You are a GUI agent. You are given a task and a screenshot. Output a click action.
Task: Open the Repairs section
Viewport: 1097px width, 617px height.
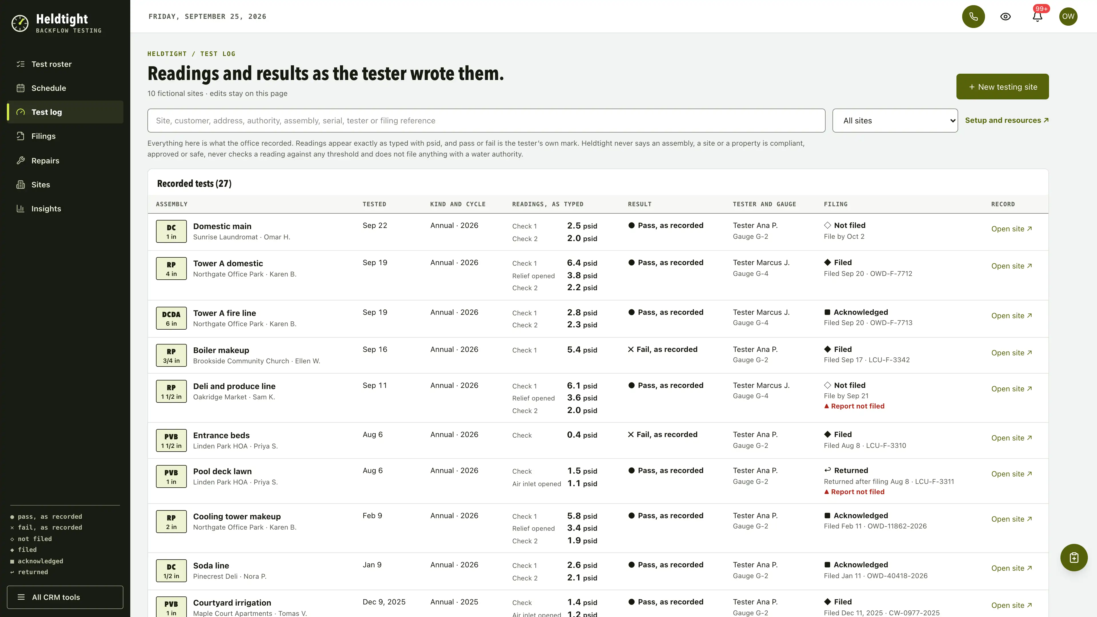tap(65, 161)
